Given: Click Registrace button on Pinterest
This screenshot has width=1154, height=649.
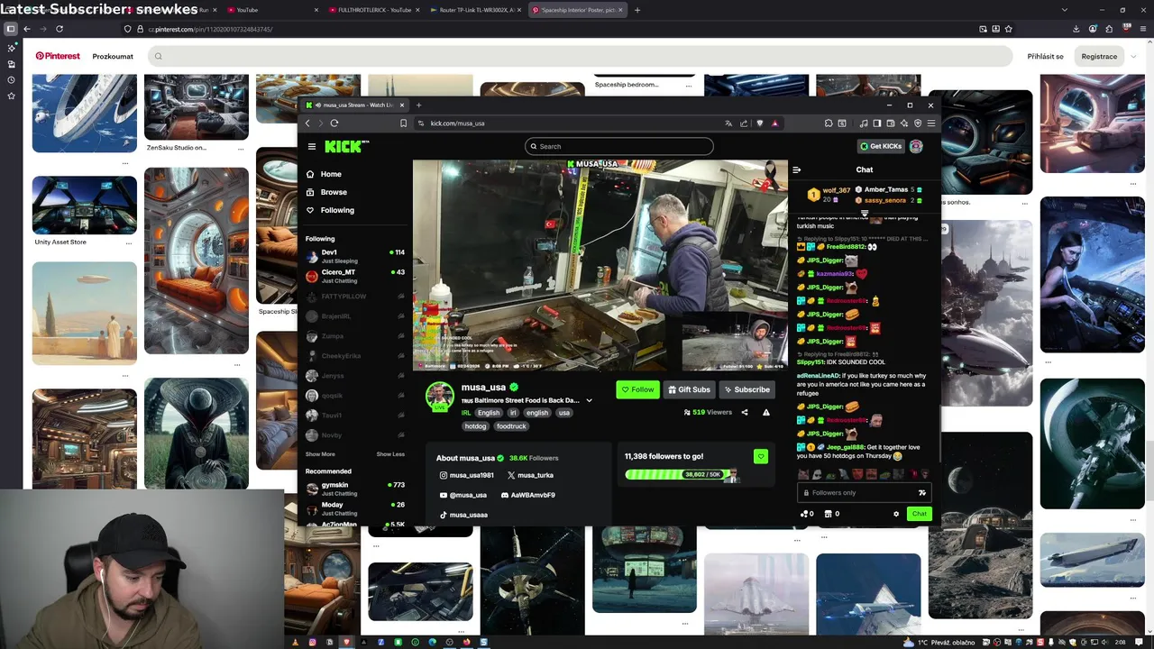Looking at the screenshot, I should click(x=1099, y=56).
